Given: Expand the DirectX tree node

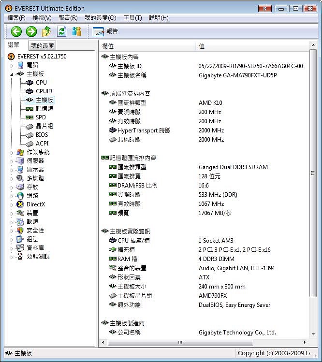Looking at the screenshot, I should tap(12, 205).
